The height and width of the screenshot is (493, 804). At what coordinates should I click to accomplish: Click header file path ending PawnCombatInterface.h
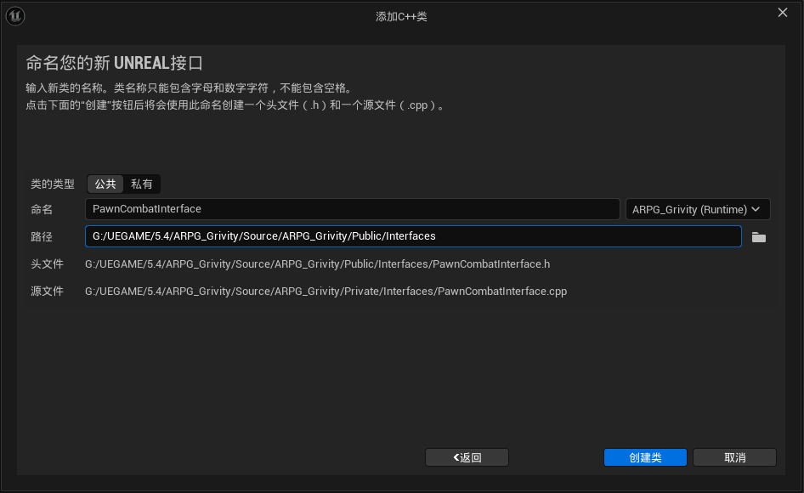pyautogui.click(x=317, y=263)
